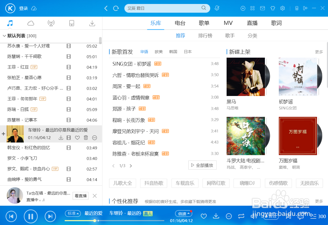Screen dimensions: 328x225
Task: Go to previous page of 新歌首发
Action: click(114, 166)
